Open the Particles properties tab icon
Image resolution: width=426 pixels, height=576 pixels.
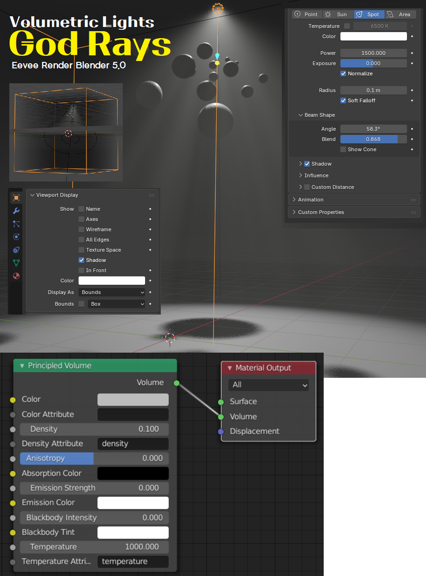click(x=16, y=224)
